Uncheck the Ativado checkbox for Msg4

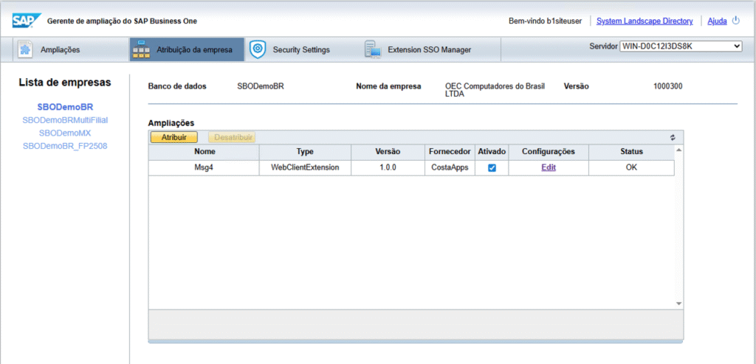492,168
